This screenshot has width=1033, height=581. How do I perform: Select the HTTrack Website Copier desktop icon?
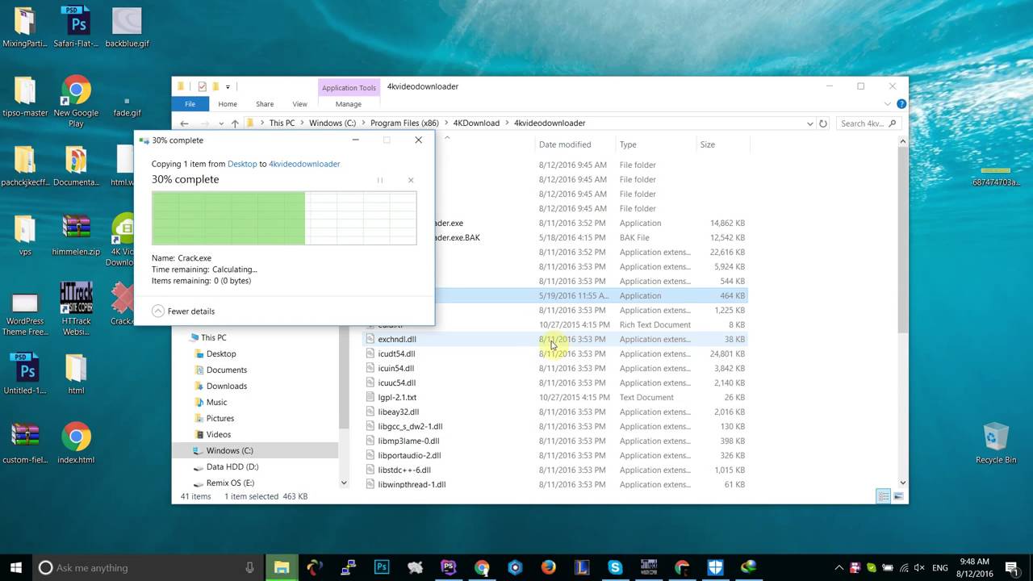click(76, 310)
